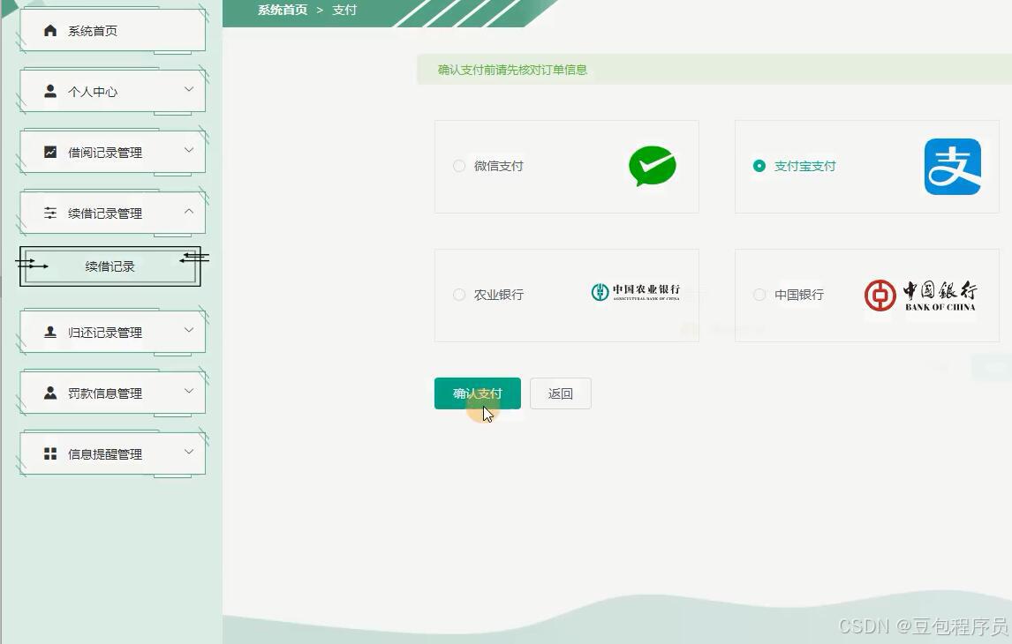The width and height of the screenshot is (1012, 644).
Task: Click the WeChat Pay green logo
Action: pyautogui.click(x=652, y=166)
